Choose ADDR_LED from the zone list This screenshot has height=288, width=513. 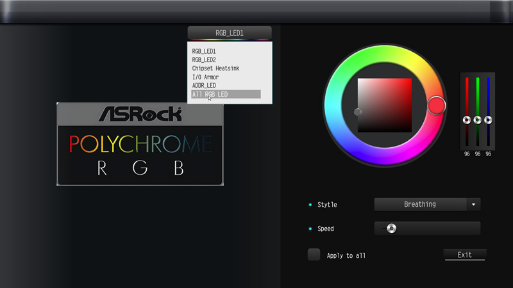click(x=204, y=86)
